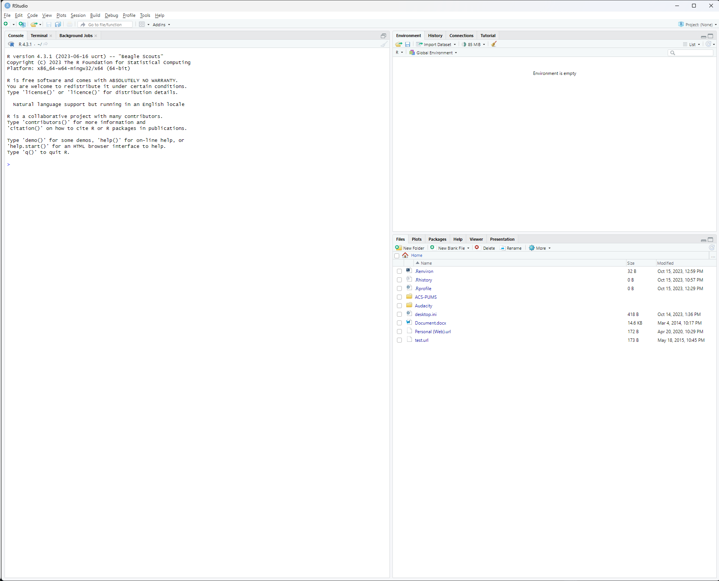
Task: Switch to the History tab
Action: coord(436,35)
